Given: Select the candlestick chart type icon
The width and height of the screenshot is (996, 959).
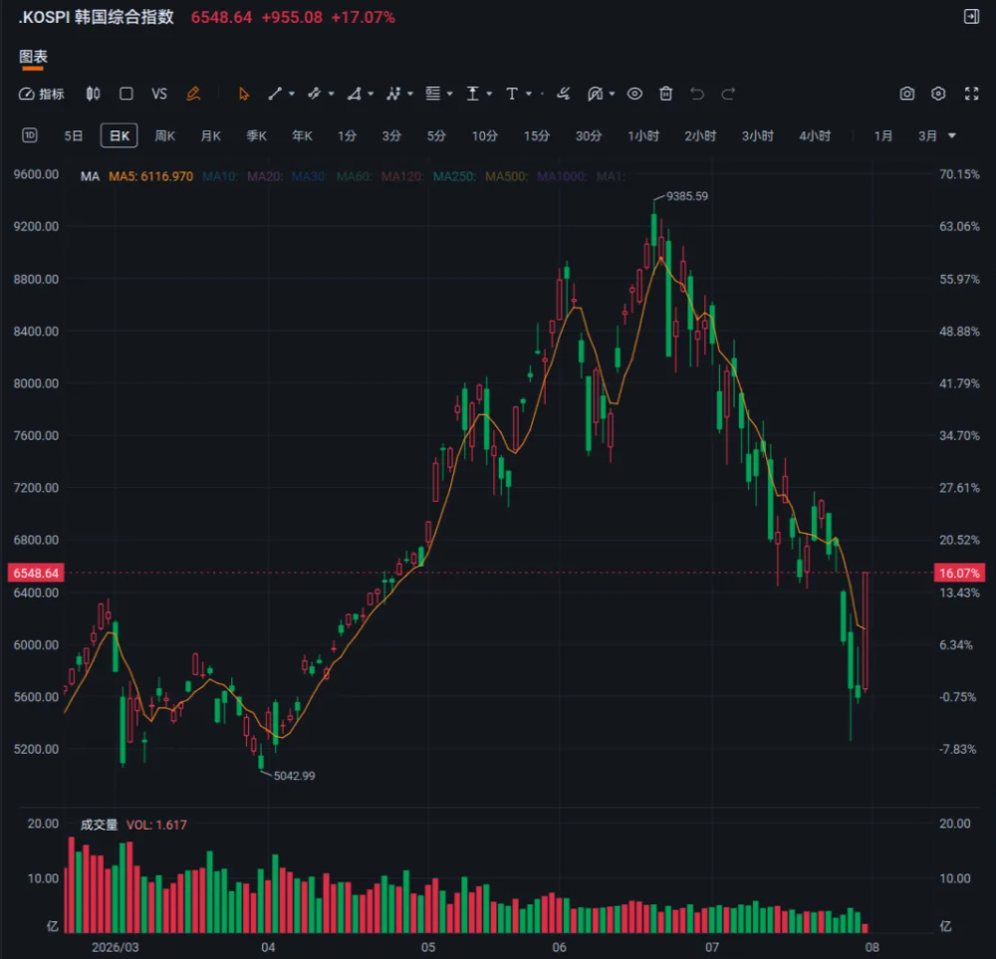Looking at the screenshot, I should 93,94.
